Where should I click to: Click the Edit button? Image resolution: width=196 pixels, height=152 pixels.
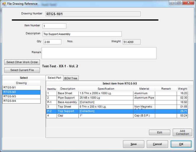(159, 132)
